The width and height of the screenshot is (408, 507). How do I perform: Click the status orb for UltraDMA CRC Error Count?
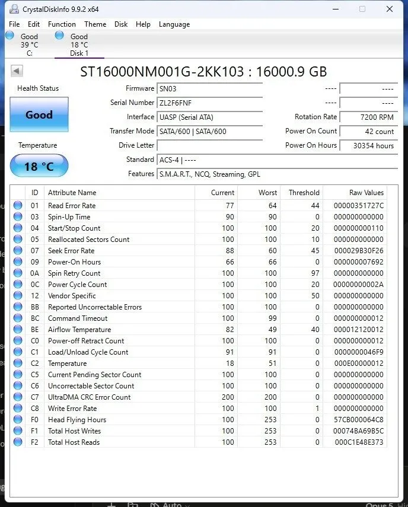18,397
